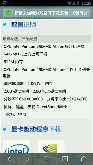Tap the shield notification in status bar
The image size is (93, 165).
(5, 3)
